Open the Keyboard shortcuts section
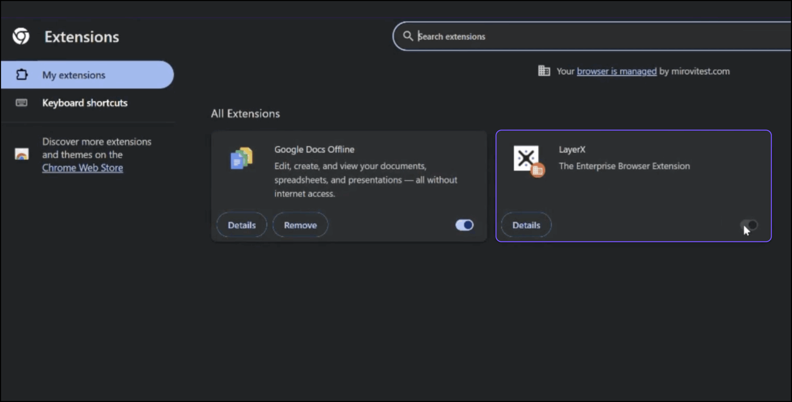This screenshot has height=402, width=792. 85,103
